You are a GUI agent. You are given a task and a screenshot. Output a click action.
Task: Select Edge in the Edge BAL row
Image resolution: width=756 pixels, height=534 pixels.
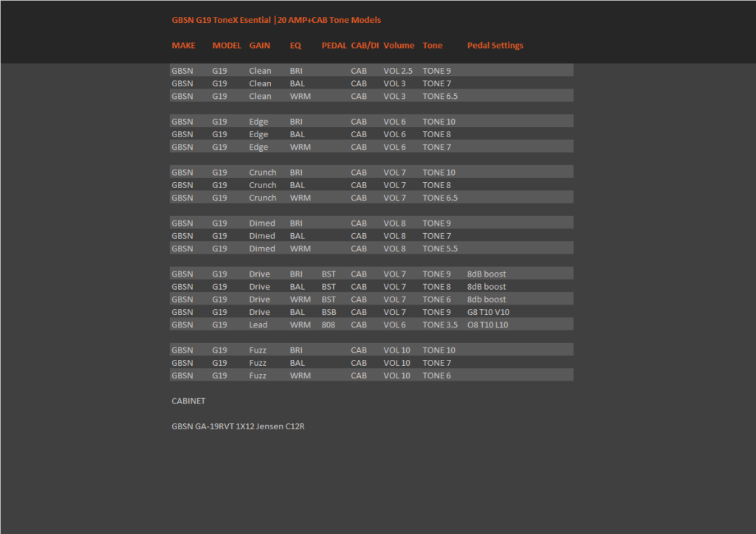(x=258, y=134)
